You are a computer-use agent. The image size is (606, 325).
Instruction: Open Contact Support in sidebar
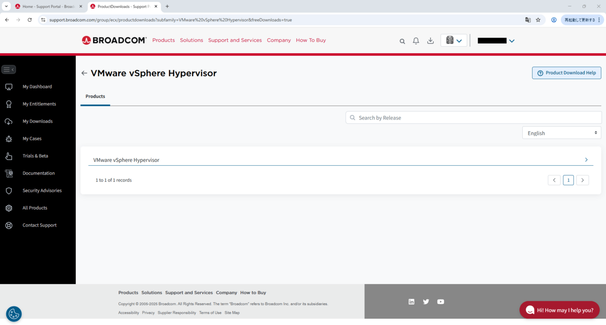pos(40,225)
